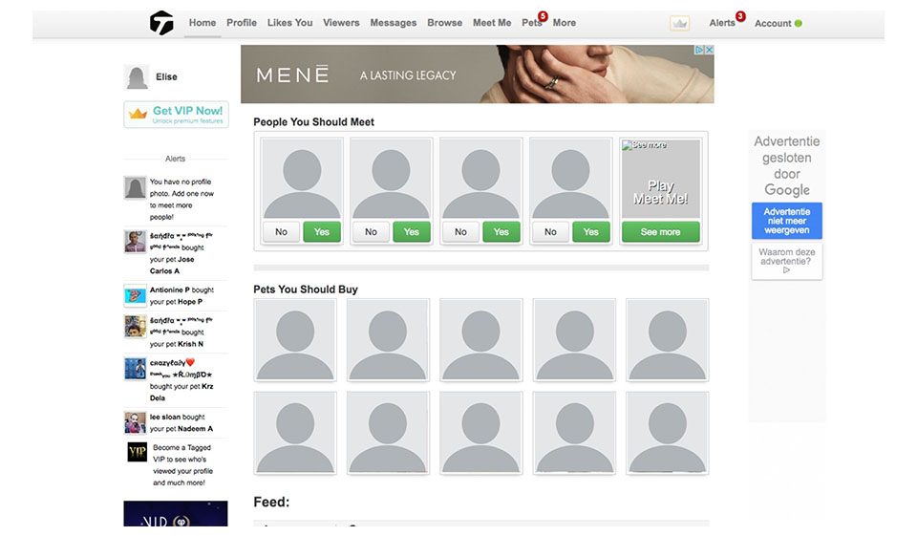Choose No for the third suggested person
Screen dimensions: 917x536
point(460,231)
